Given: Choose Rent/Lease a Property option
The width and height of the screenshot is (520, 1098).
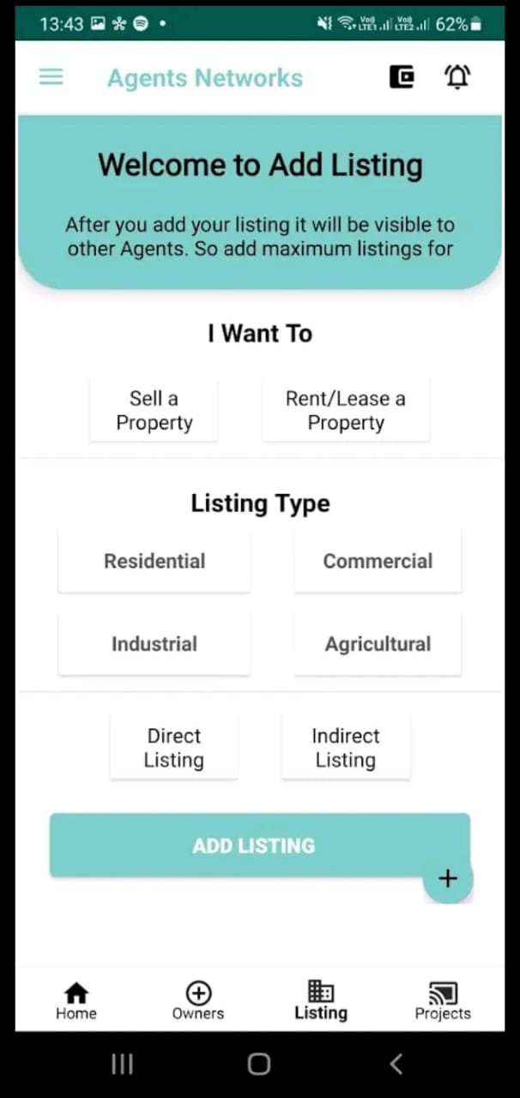Looking at the screenshot, I should point(346,411).
